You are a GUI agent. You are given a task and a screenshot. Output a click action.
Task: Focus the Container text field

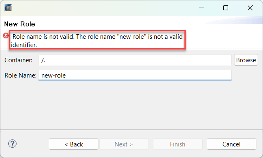pos(135,60)
